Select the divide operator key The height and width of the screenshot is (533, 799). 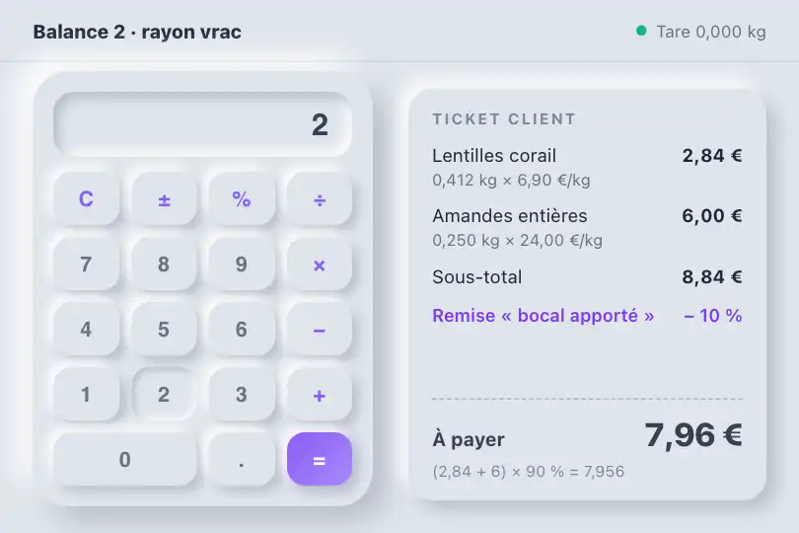tap(319, 199)
